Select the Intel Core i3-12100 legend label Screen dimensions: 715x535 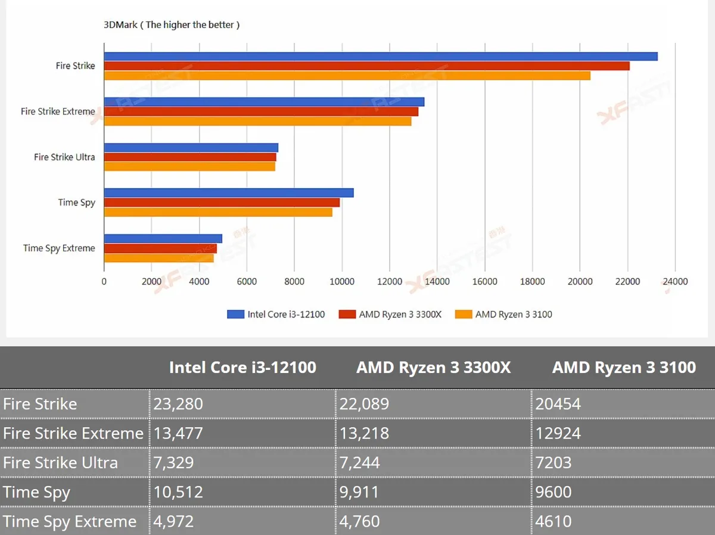tap(286, 314)
